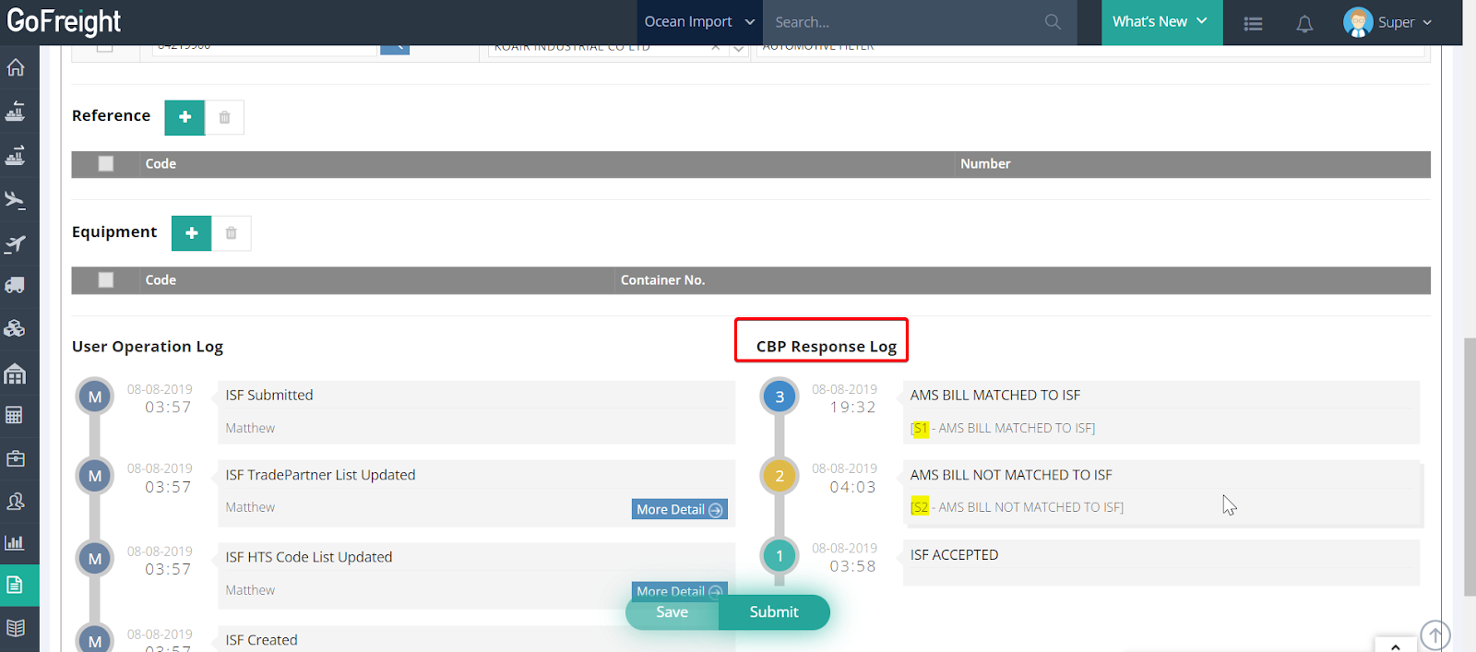Open the list menu icon in header

[x=1253, y=24]
